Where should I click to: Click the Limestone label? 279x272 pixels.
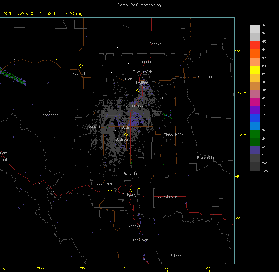[x=50, y=115]
